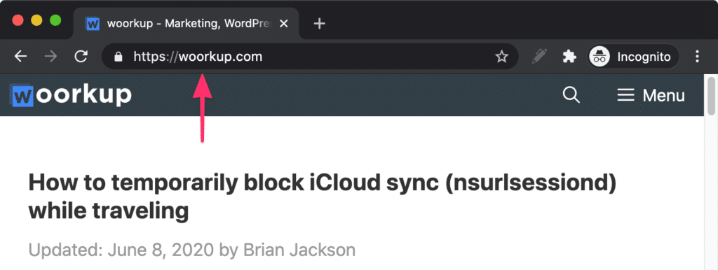Viewport: 718px width, 270px height.
Task: Click the page's vertical scrollbar thumb
Action: 711,96
